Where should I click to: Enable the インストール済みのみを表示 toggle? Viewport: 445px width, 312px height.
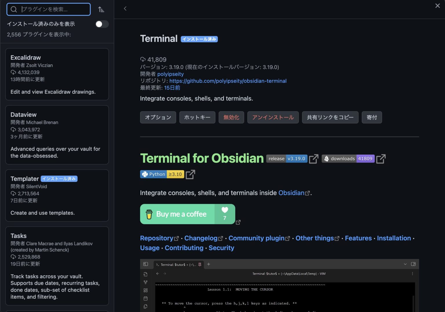pyautogui.click(x=102, y=24)
